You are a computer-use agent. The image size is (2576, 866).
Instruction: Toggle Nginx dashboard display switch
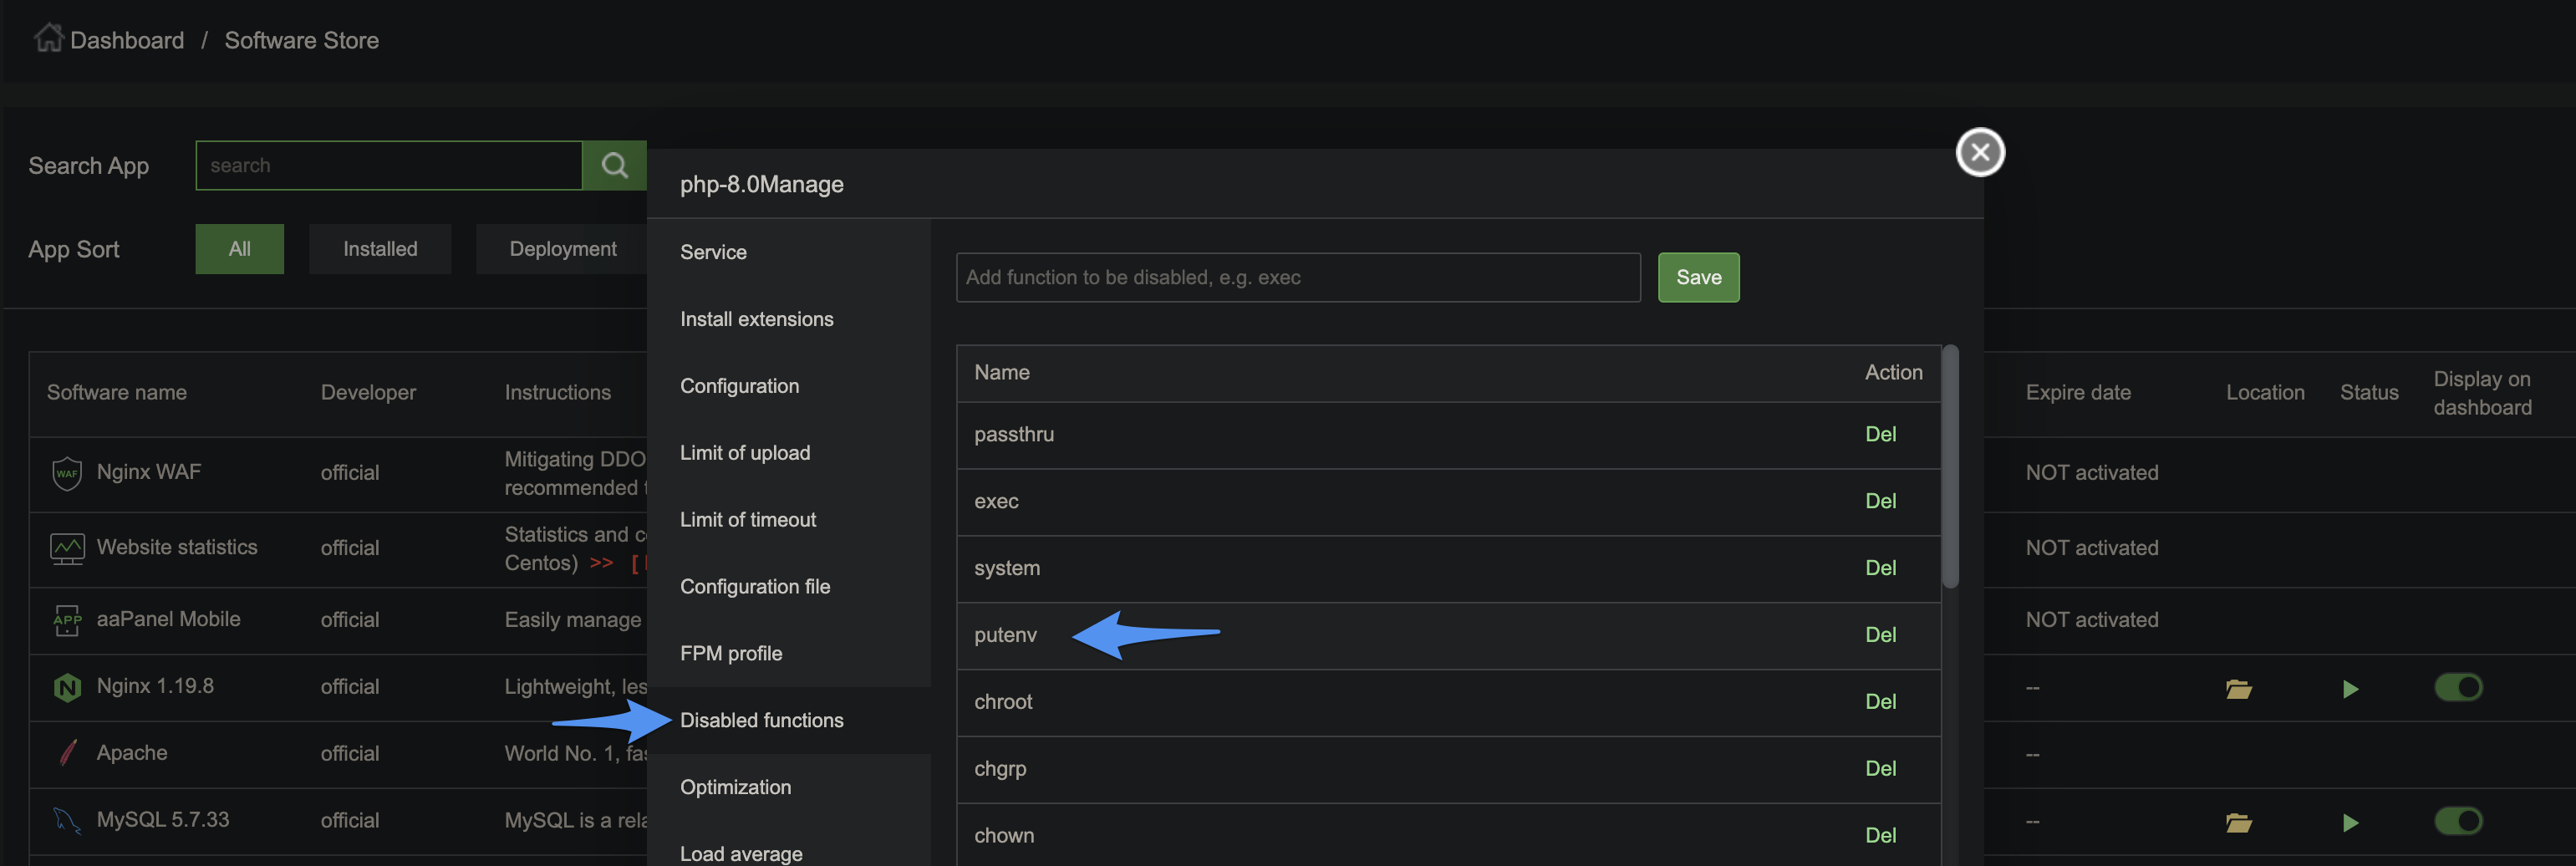[x=2458, y=687]
